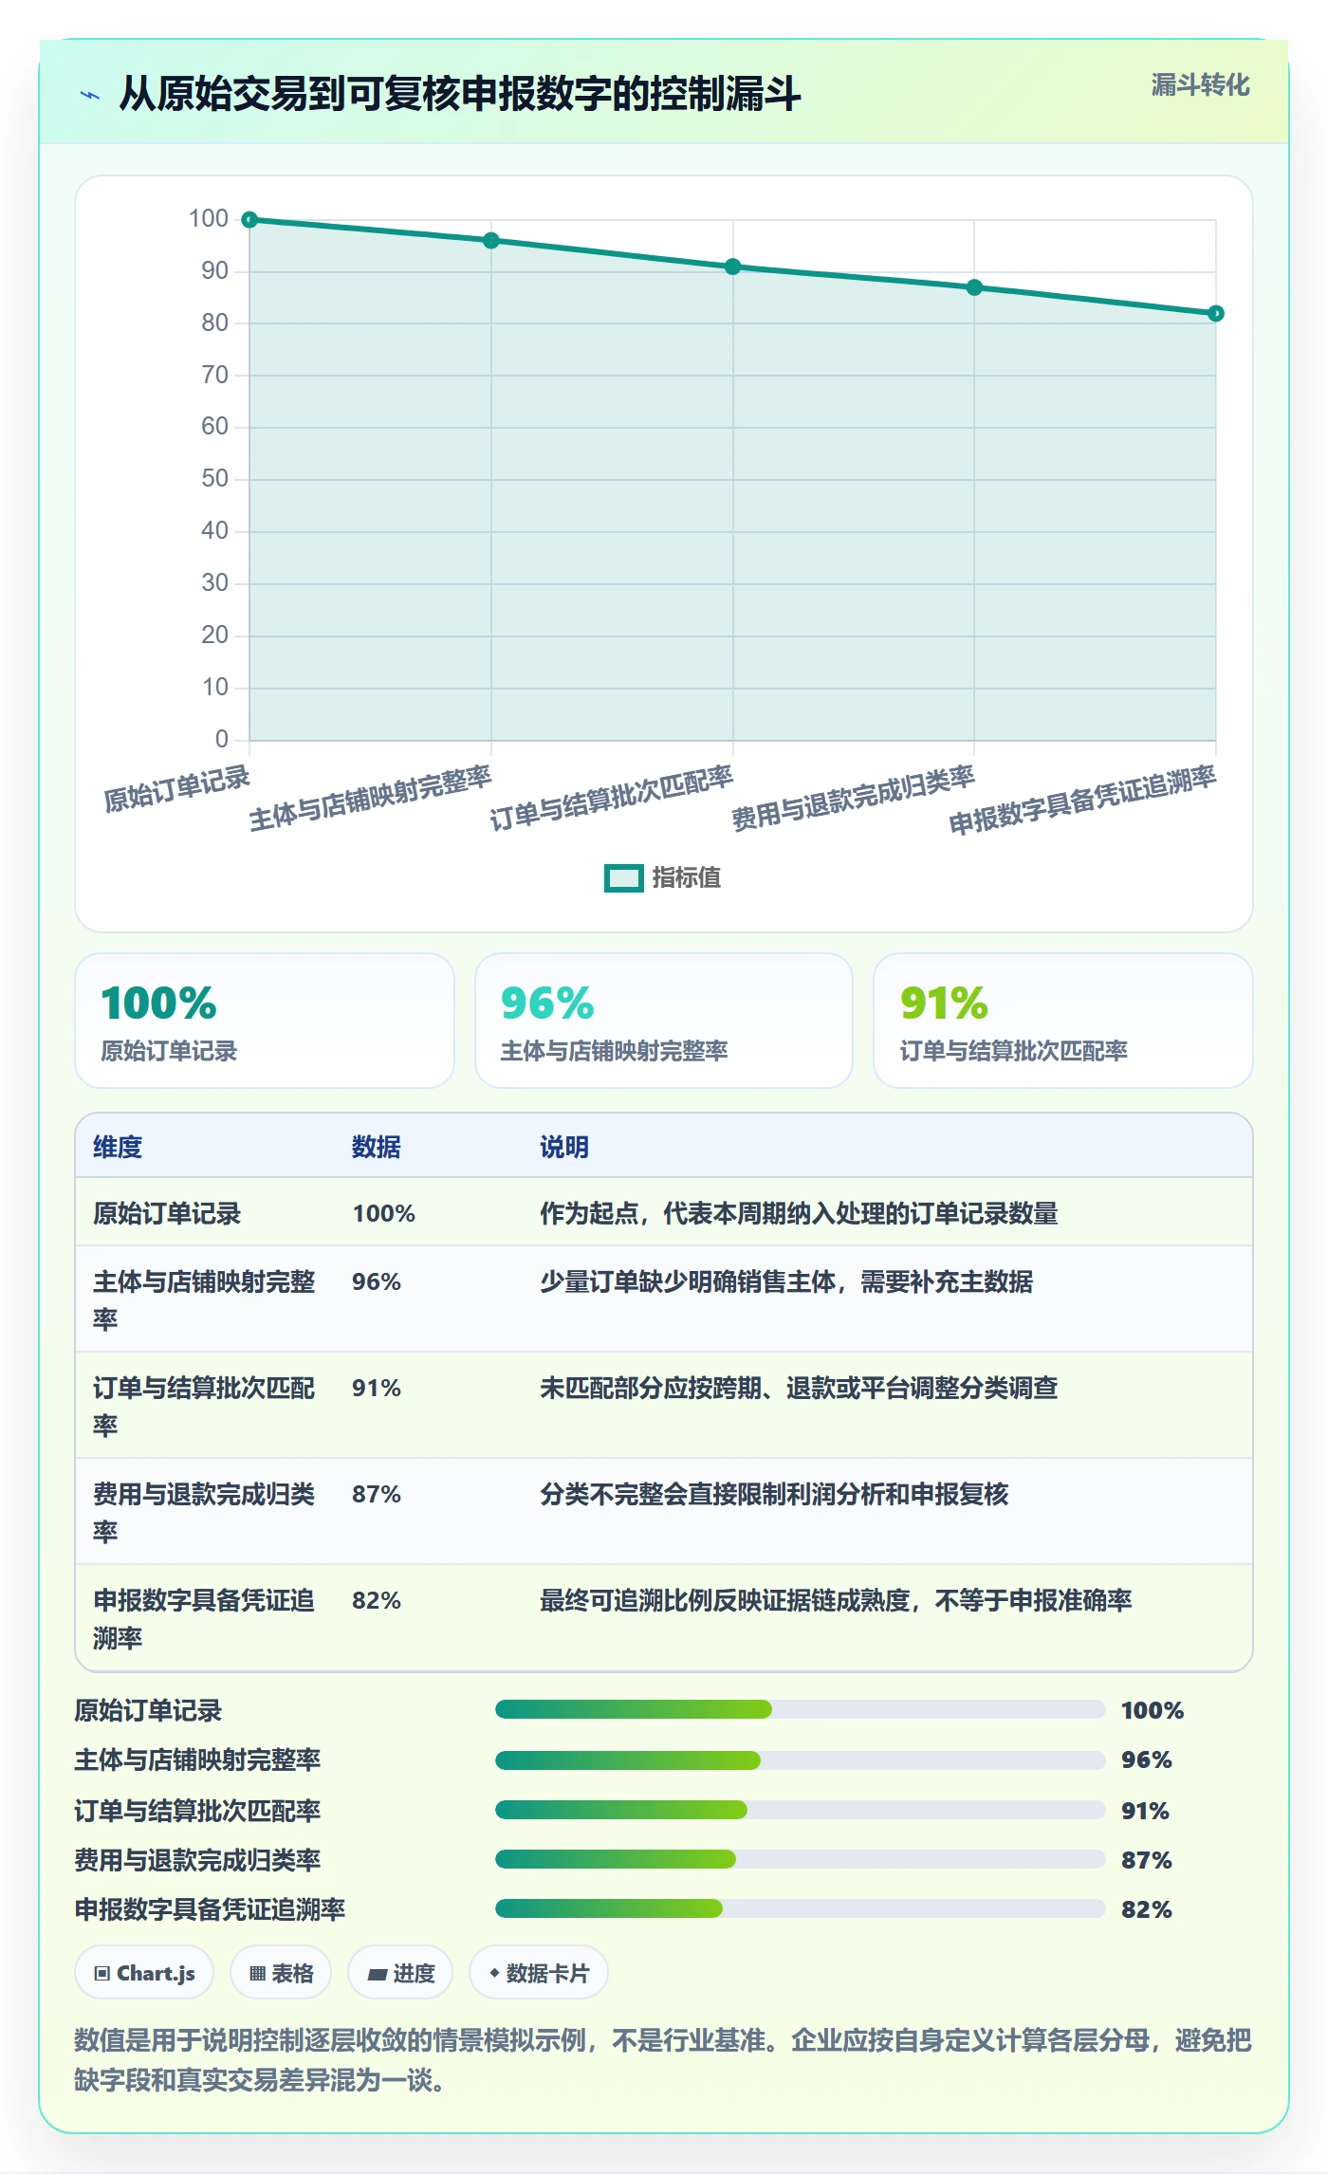This screenshot has height=2174, width=1328.
Task: Click the lightning bolt icon beside the title
Action: pos(90,95)
